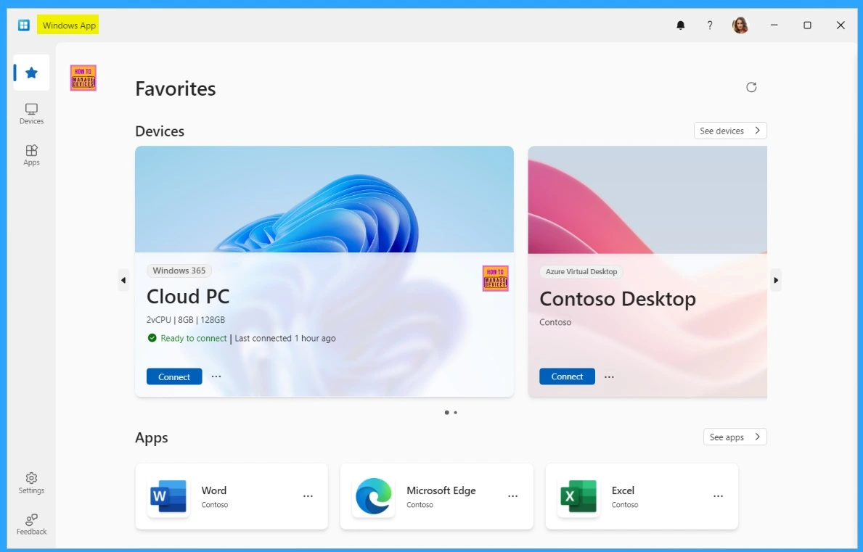Click the Windows 365 badge
Image resolution: width=863 pixels, height=552 pixels.
coord(179,271)
